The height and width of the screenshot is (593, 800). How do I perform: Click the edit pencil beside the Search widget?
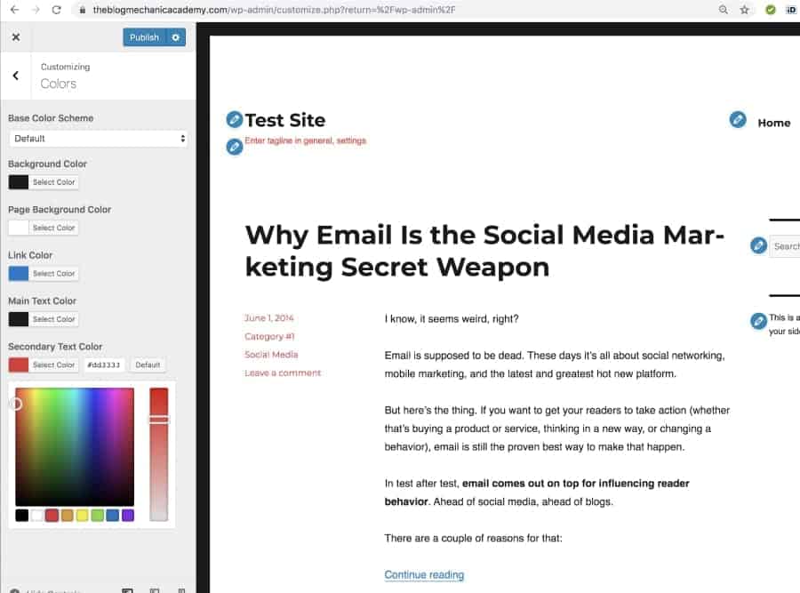pos(758,246)
